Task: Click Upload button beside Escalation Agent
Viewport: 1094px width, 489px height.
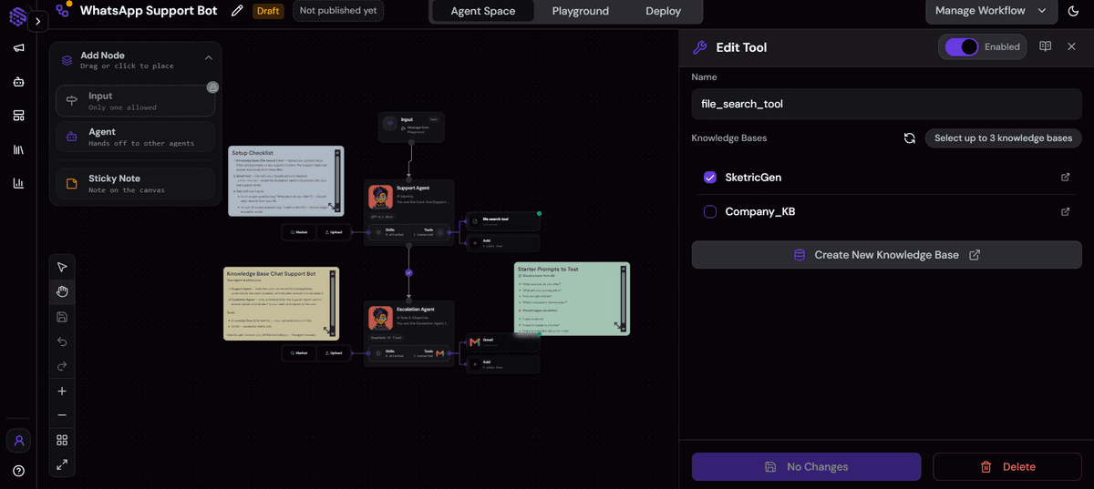Action: pos(334,353)
